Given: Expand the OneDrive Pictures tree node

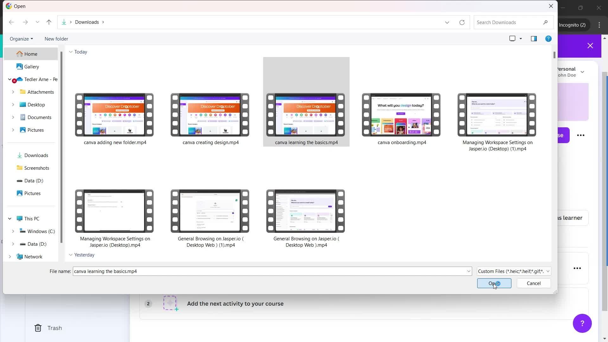Looking at the screenshot, I should pyautogui.click(x=13, y=130).
